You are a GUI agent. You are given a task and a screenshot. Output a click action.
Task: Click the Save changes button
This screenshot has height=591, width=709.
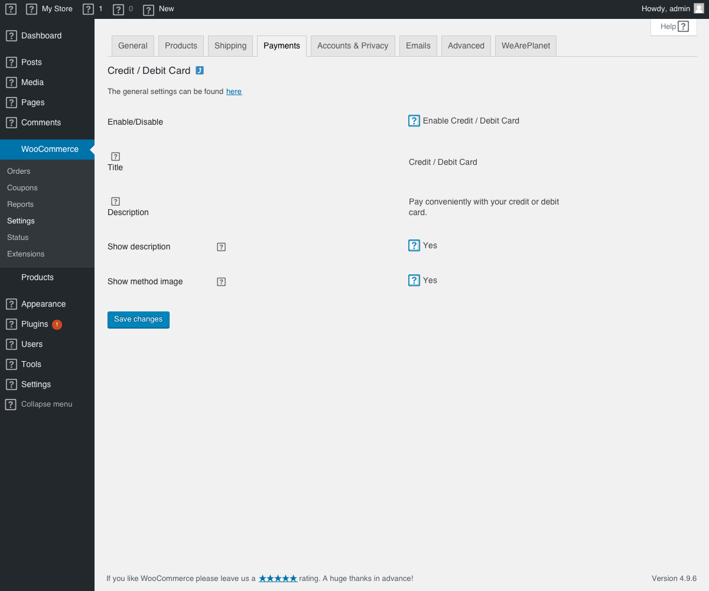pos(138,319)
